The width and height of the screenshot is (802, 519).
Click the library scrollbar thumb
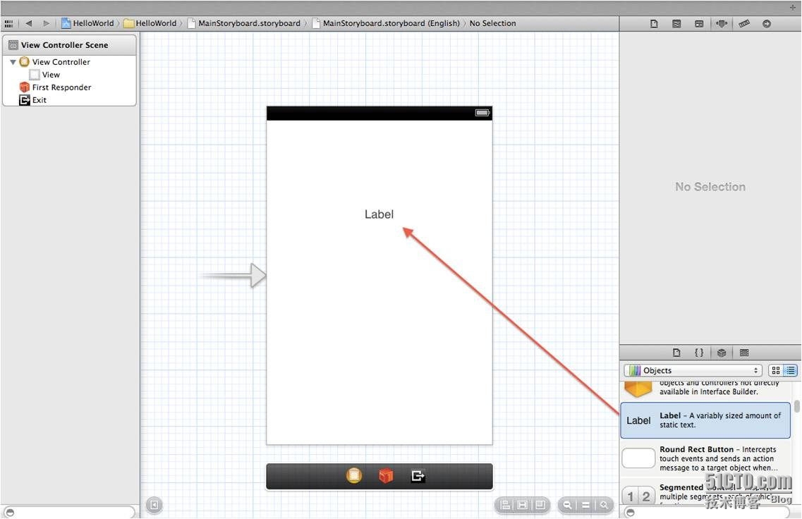click(x=797, y=407)
